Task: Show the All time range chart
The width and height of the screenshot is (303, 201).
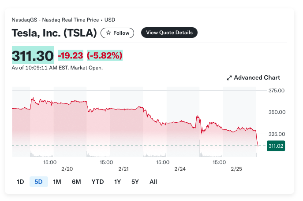Action: tap(153, 182)
